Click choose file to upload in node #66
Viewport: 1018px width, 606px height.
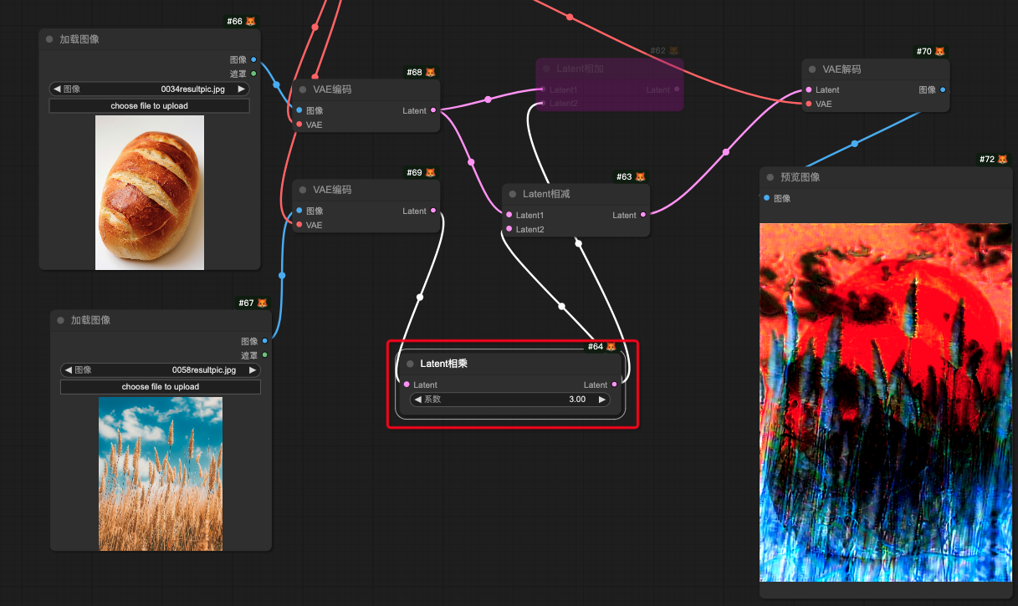[149, 106]
